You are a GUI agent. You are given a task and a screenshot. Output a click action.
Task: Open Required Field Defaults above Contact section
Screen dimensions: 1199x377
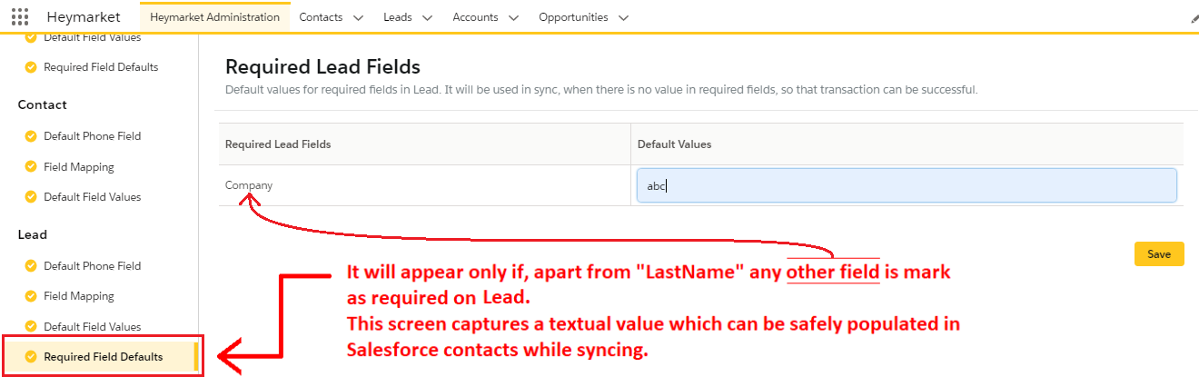click(x=101, y=67)
